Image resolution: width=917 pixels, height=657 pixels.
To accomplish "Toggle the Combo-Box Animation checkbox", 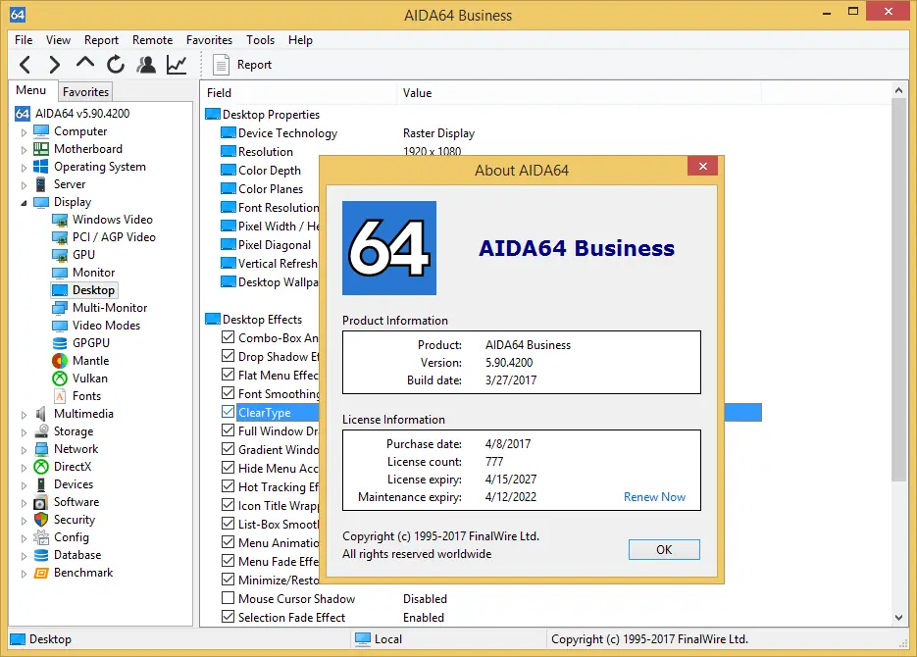I will pyautogui.click(x=229, y=337).
